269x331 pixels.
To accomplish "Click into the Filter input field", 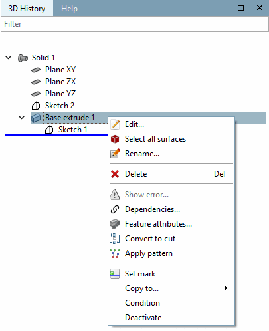I will pyautogui.click(x=135, y=24).
